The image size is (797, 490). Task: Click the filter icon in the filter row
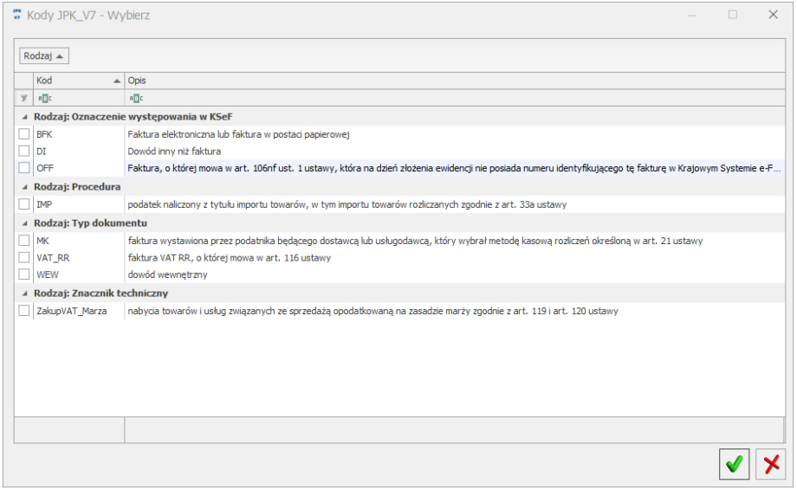[x=23, y=98]
